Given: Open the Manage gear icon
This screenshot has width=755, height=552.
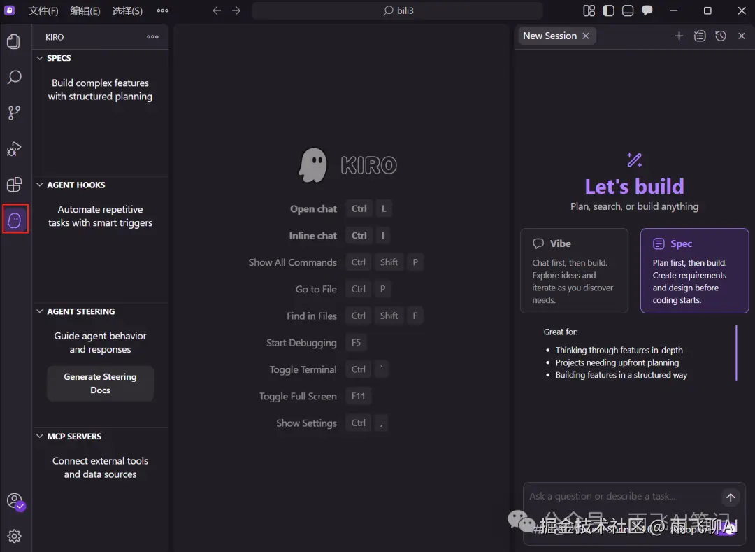Looking at the screenshot, I should (x=15, y=536).
